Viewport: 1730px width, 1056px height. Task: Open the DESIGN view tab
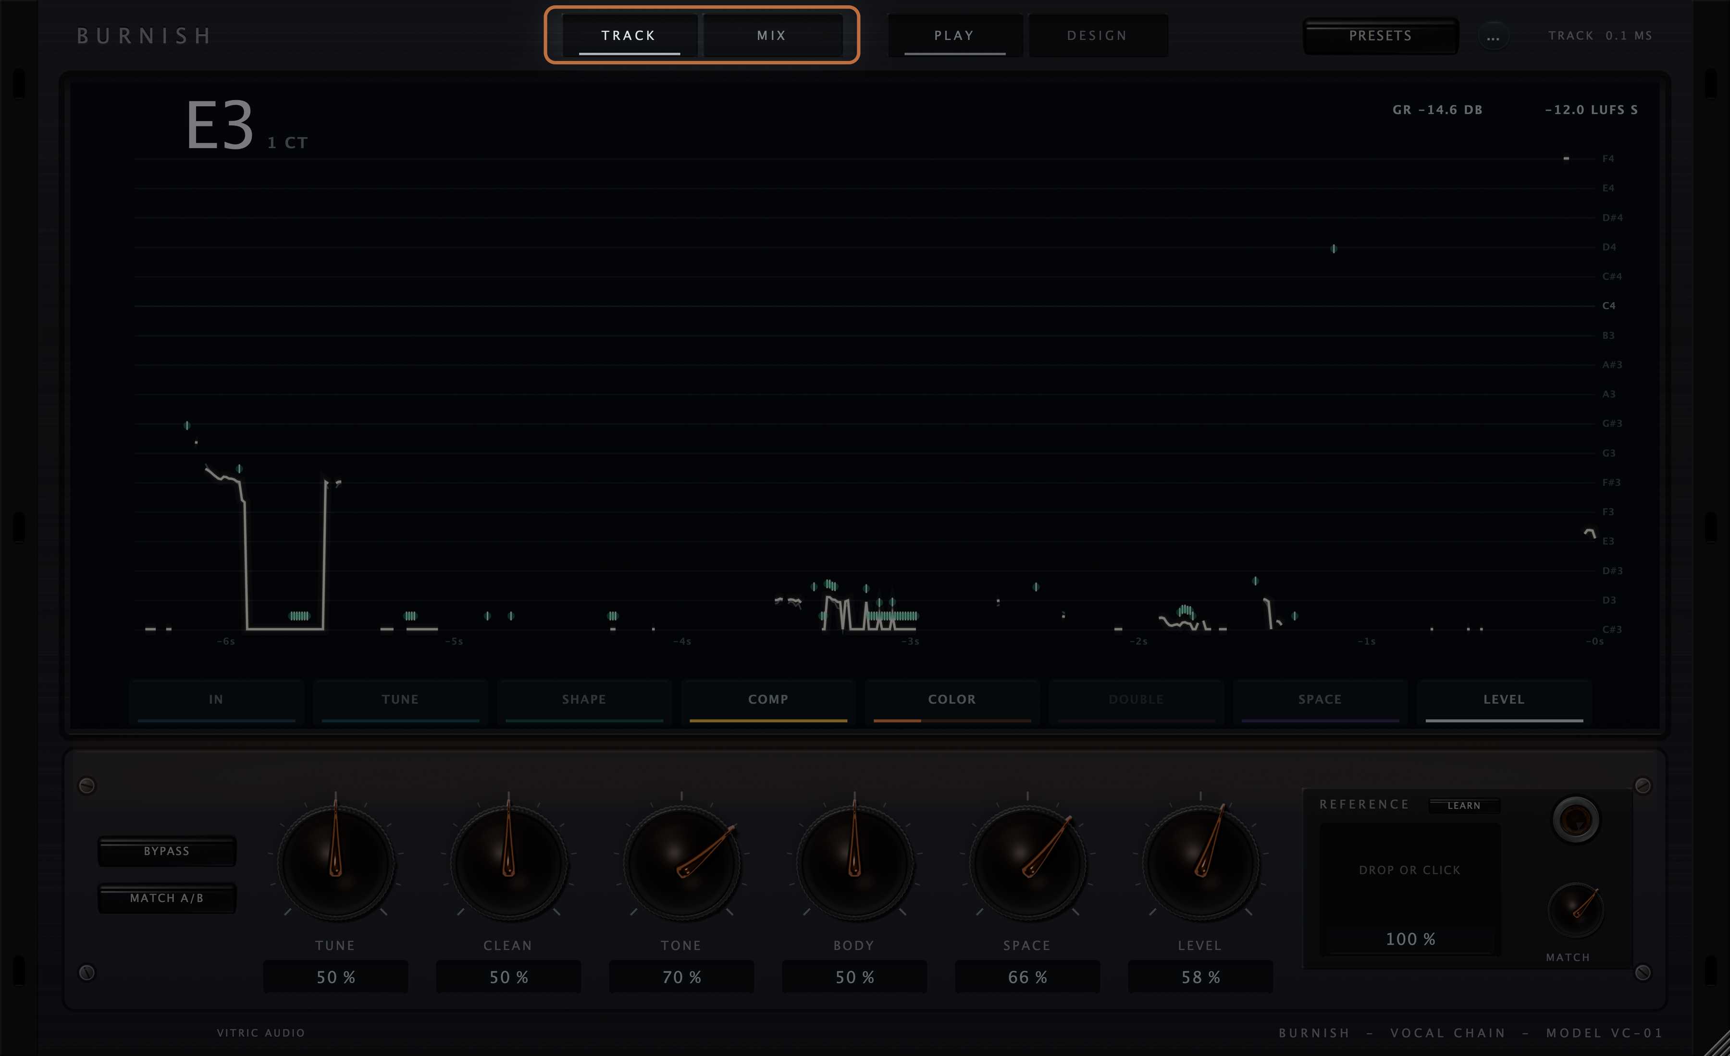(x=1098, y=35)
